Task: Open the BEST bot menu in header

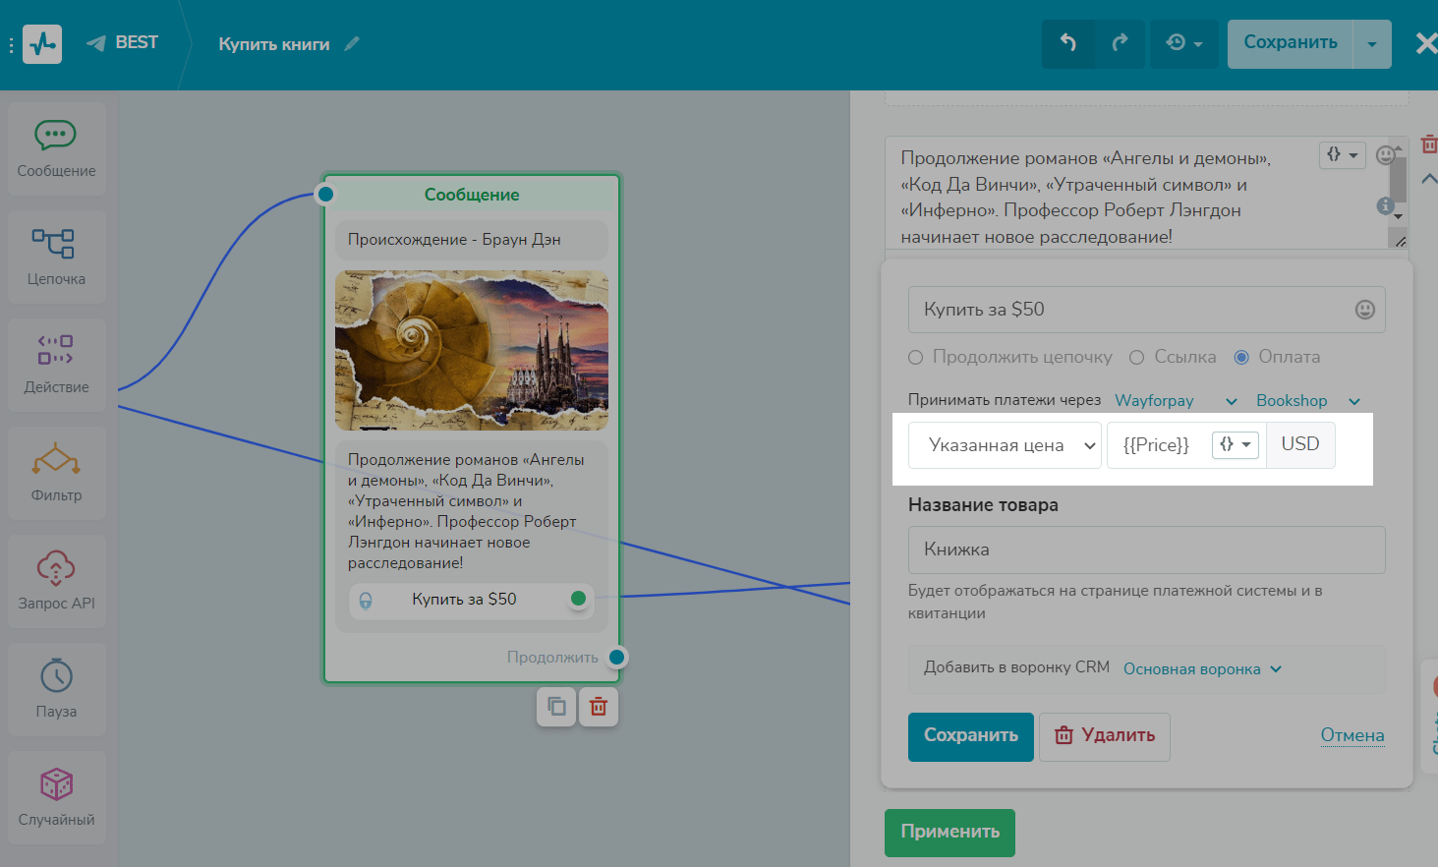Action: click(123, 43)
